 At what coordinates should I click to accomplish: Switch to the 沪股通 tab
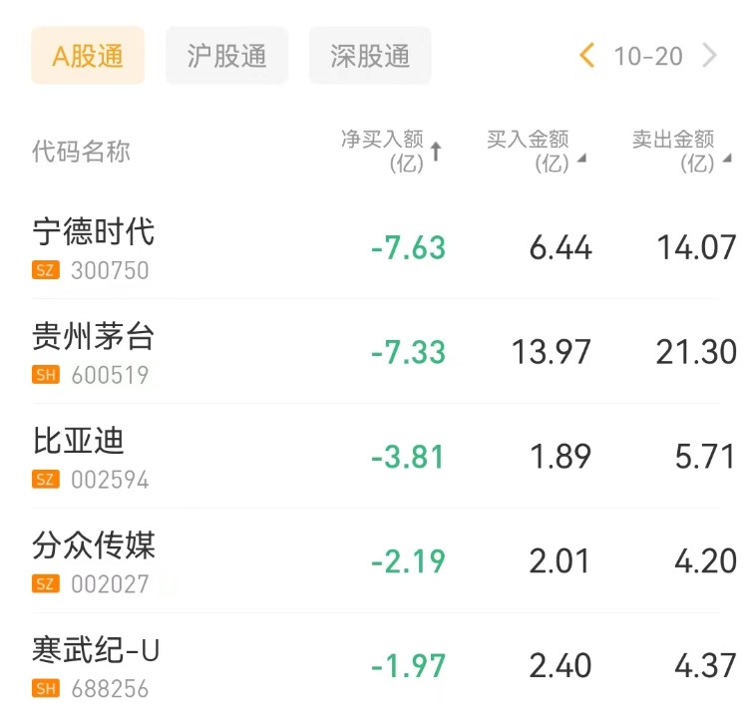point(226,56)
